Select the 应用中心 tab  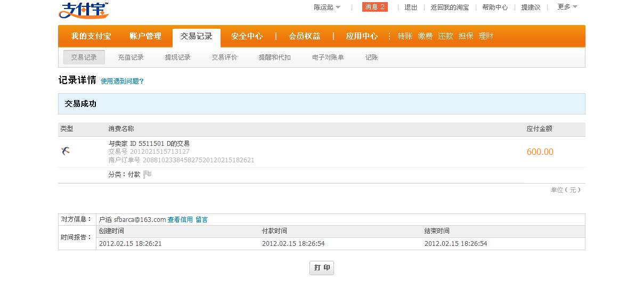362,36
